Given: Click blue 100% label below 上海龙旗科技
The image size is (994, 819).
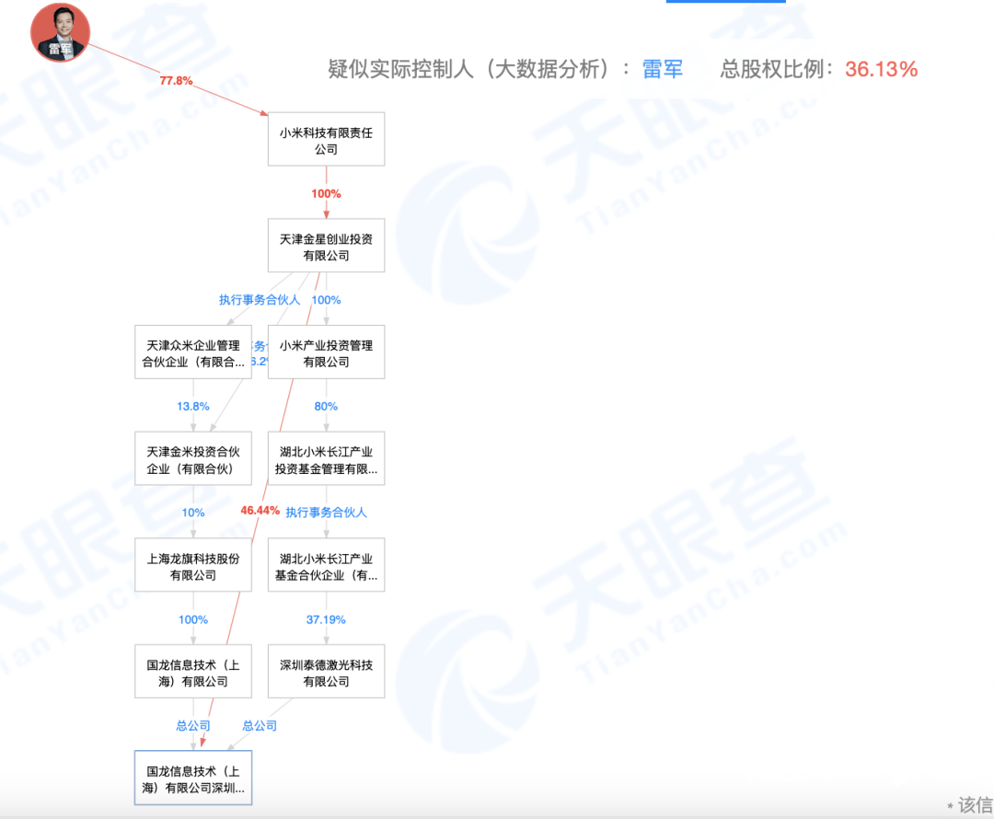Looking at the screenshot, I should point(192,619).
